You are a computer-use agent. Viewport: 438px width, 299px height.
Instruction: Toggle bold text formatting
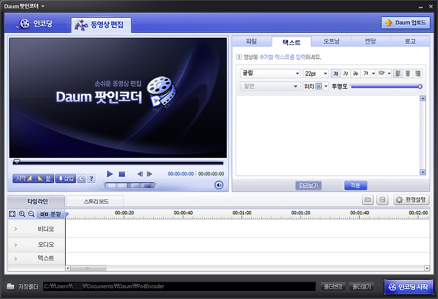pos(336,74)
